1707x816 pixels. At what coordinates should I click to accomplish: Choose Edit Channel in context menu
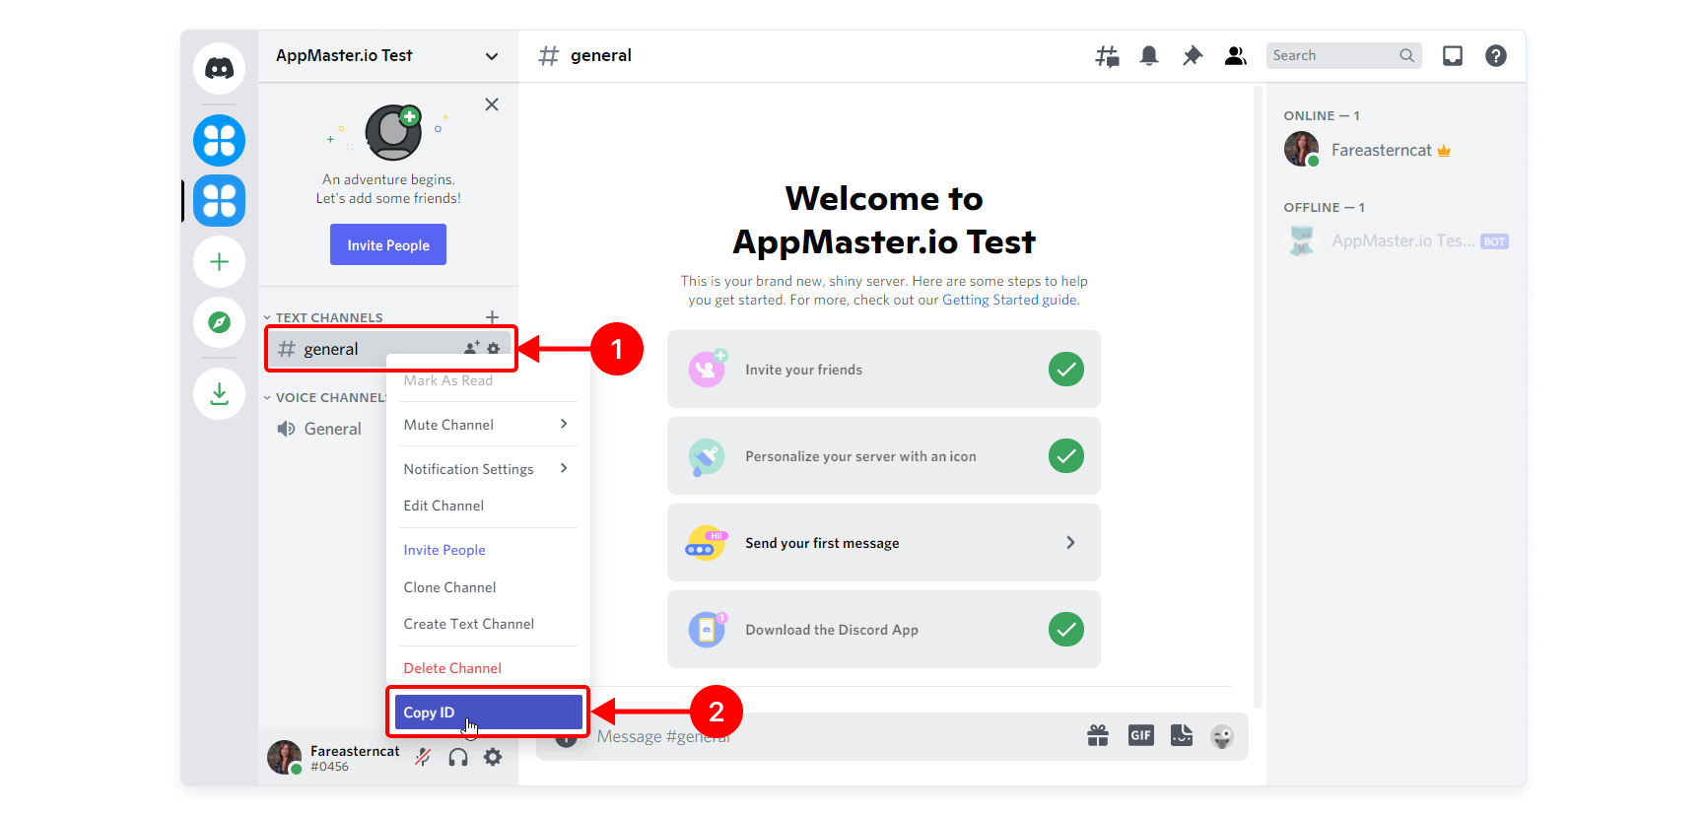487,506
